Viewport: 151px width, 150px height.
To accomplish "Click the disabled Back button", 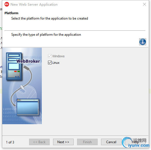I will point(39,142).
